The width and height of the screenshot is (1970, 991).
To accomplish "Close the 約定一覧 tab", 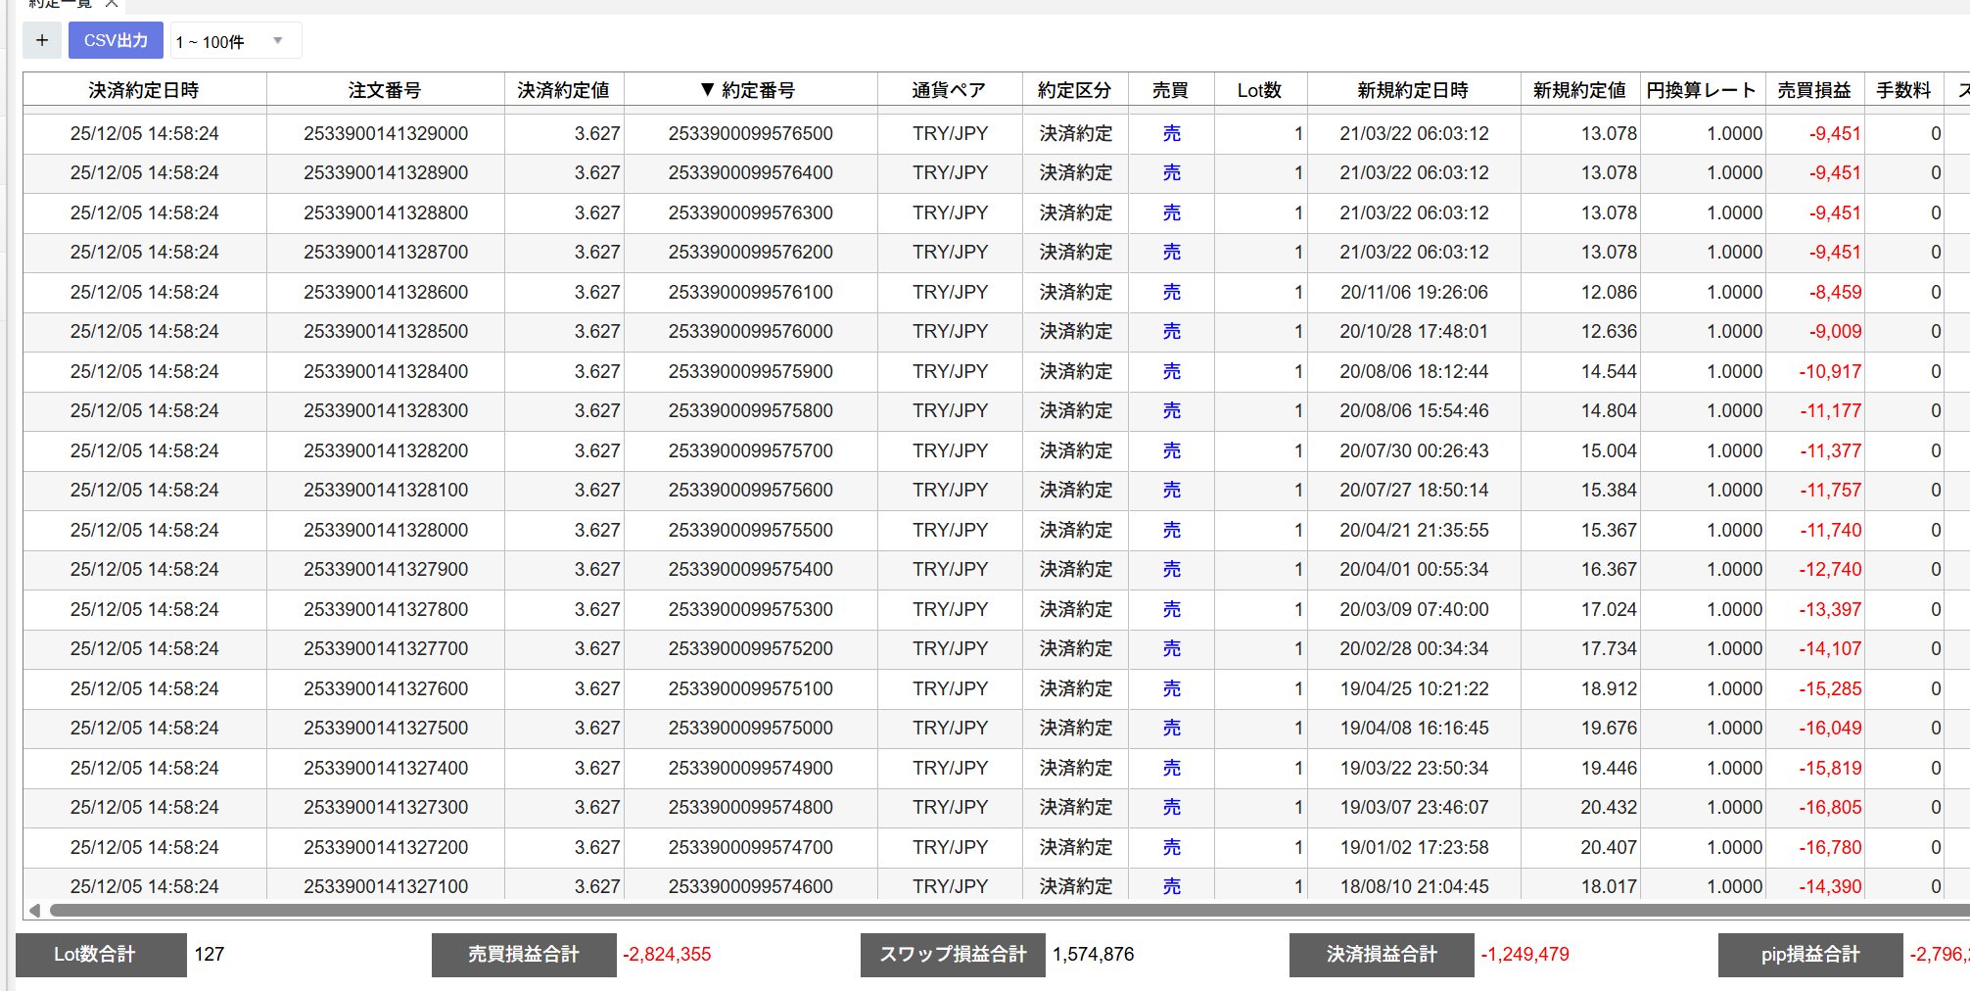I will 112,4.
